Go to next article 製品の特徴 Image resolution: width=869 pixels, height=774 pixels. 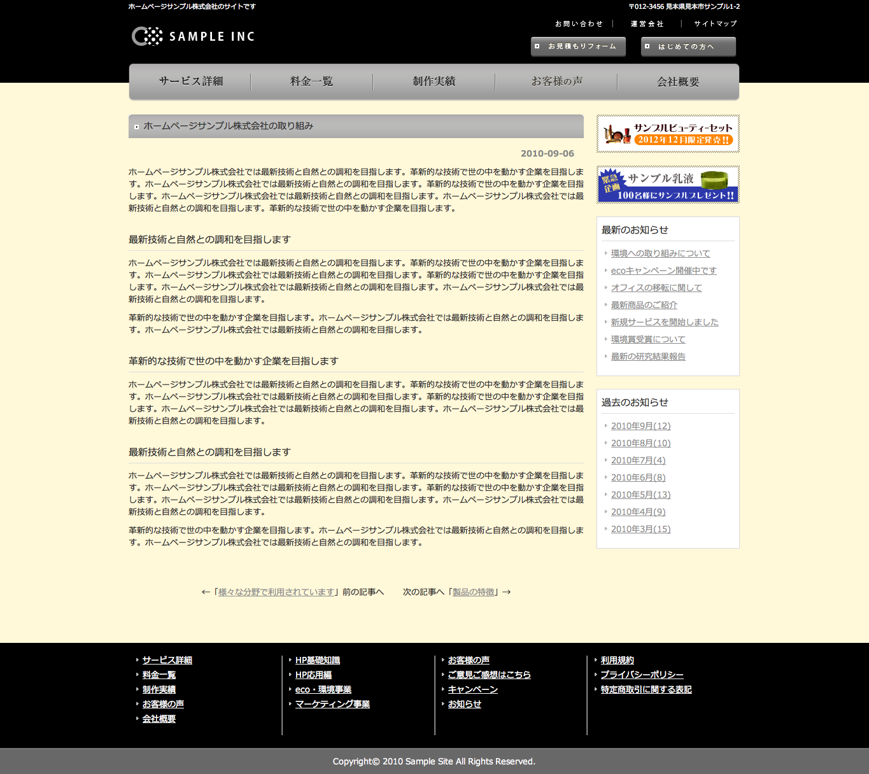click(473, 592)
